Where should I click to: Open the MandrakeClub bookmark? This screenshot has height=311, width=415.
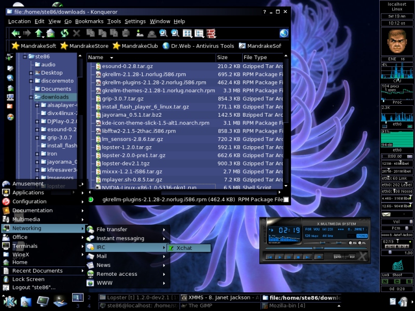(135, 46)
